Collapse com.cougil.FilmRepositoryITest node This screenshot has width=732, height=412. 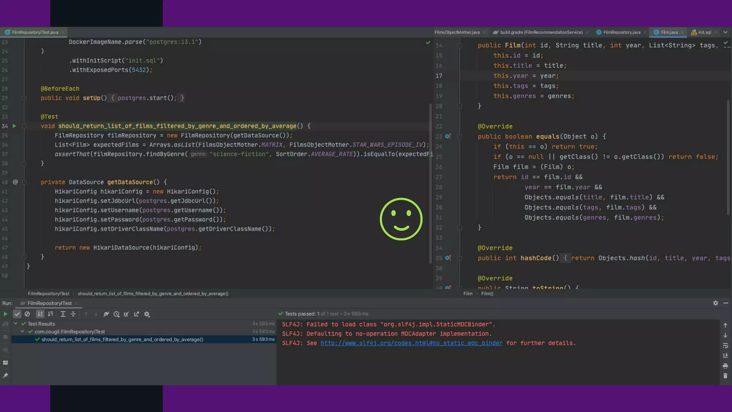click(x=22, y=332)
